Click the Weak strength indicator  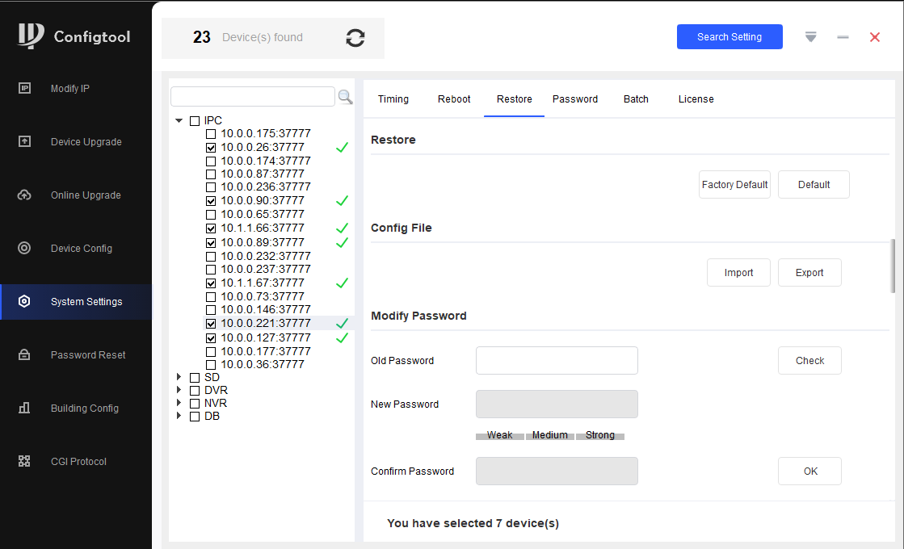[x=499, y=435]
